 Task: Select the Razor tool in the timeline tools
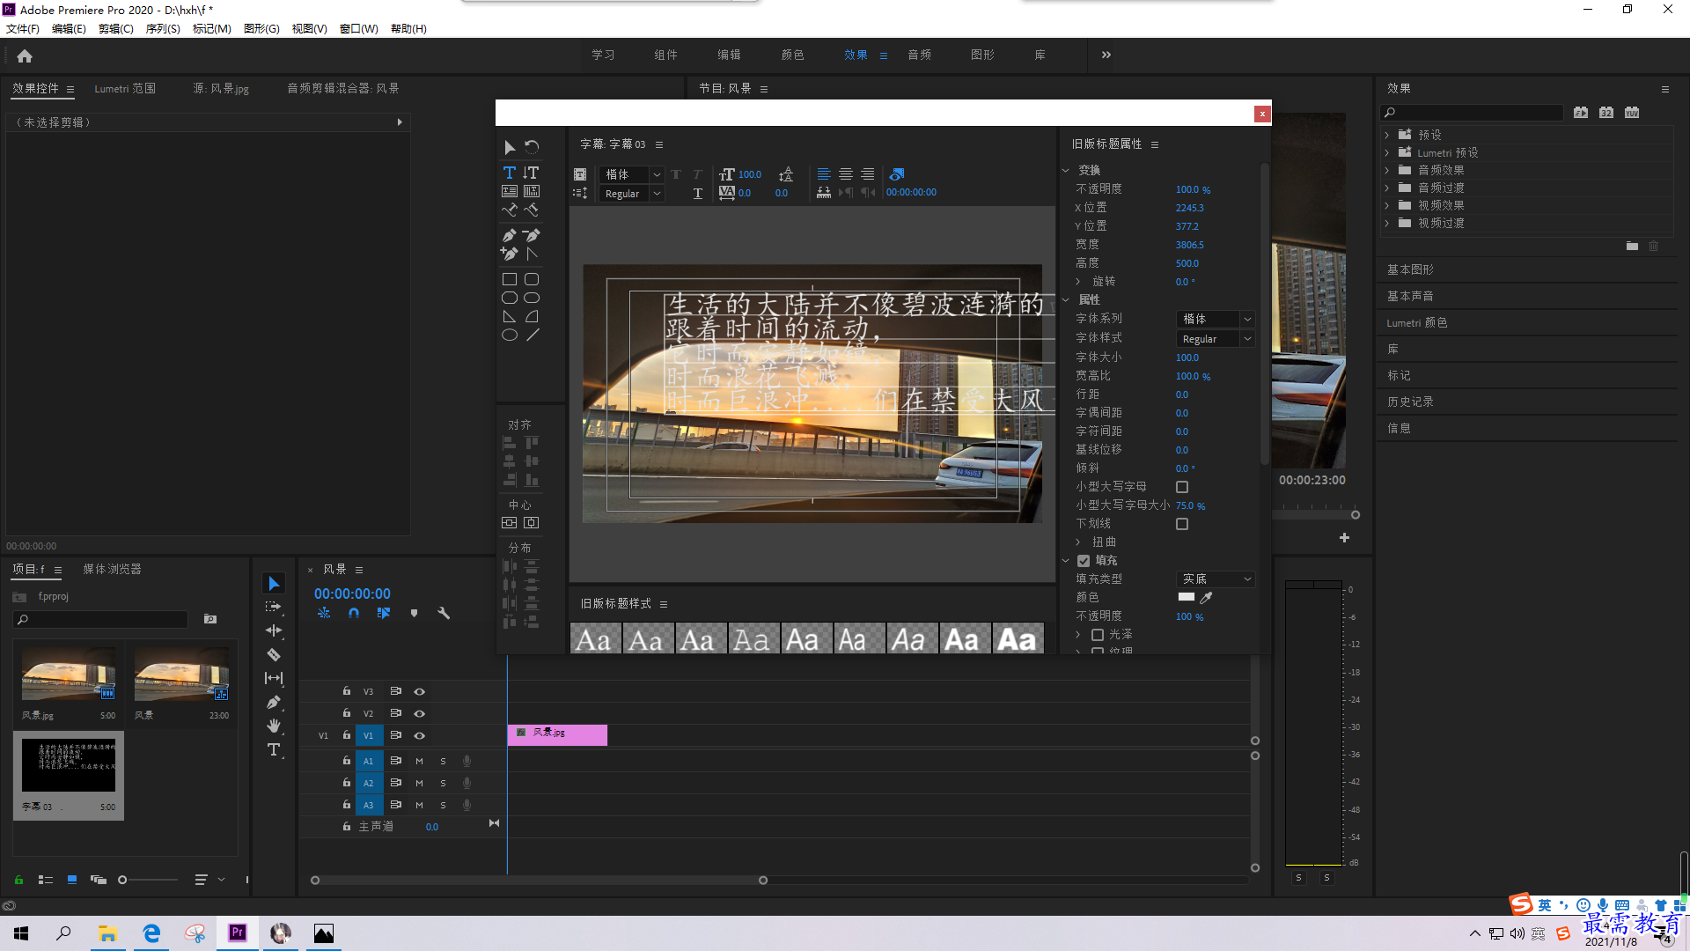274,654
